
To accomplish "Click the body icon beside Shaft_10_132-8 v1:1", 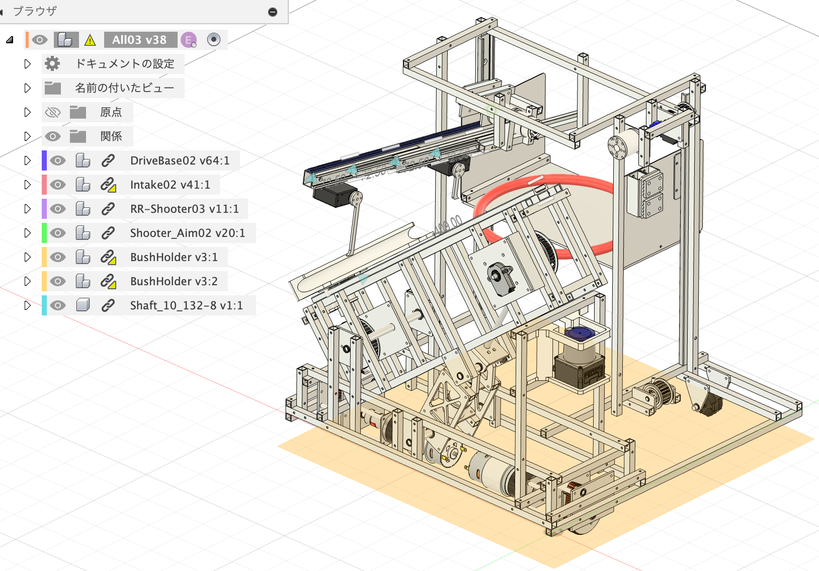I will (x=83, y=305).
